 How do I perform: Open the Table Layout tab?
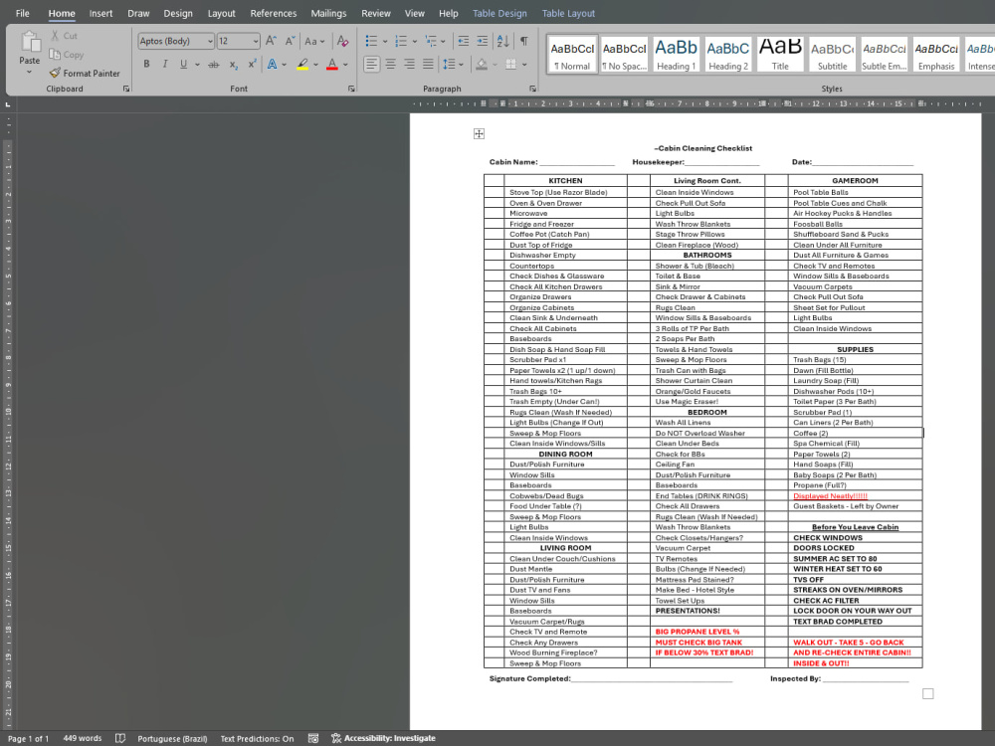[568, 13]
